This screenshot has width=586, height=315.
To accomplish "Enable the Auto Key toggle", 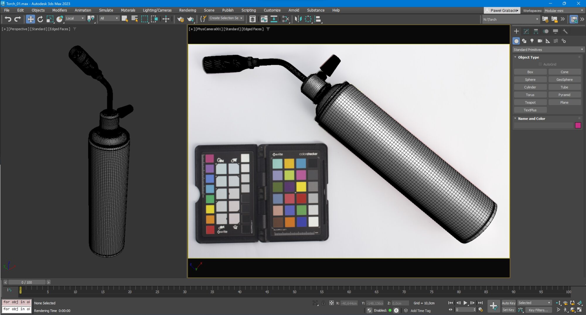I will pos(509,303).
